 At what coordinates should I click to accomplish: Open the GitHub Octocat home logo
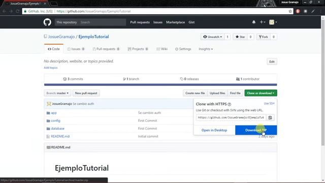[47, 22]
